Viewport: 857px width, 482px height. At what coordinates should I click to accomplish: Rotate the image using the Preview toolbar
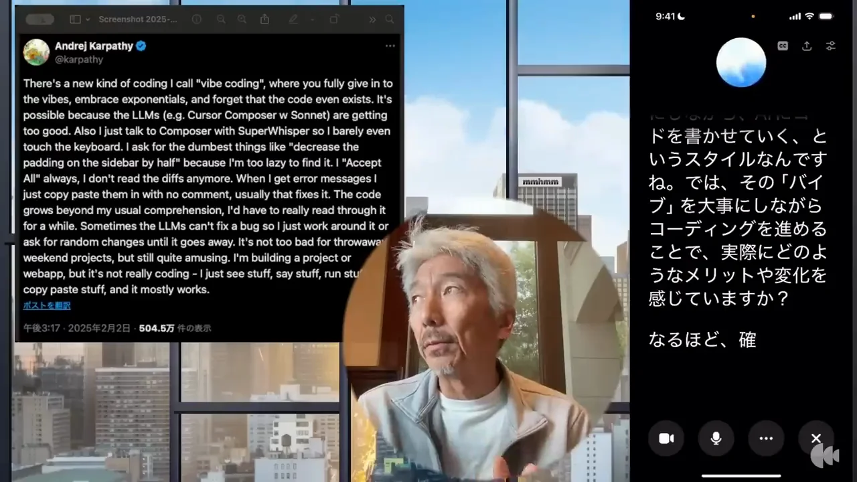(334, 19)
